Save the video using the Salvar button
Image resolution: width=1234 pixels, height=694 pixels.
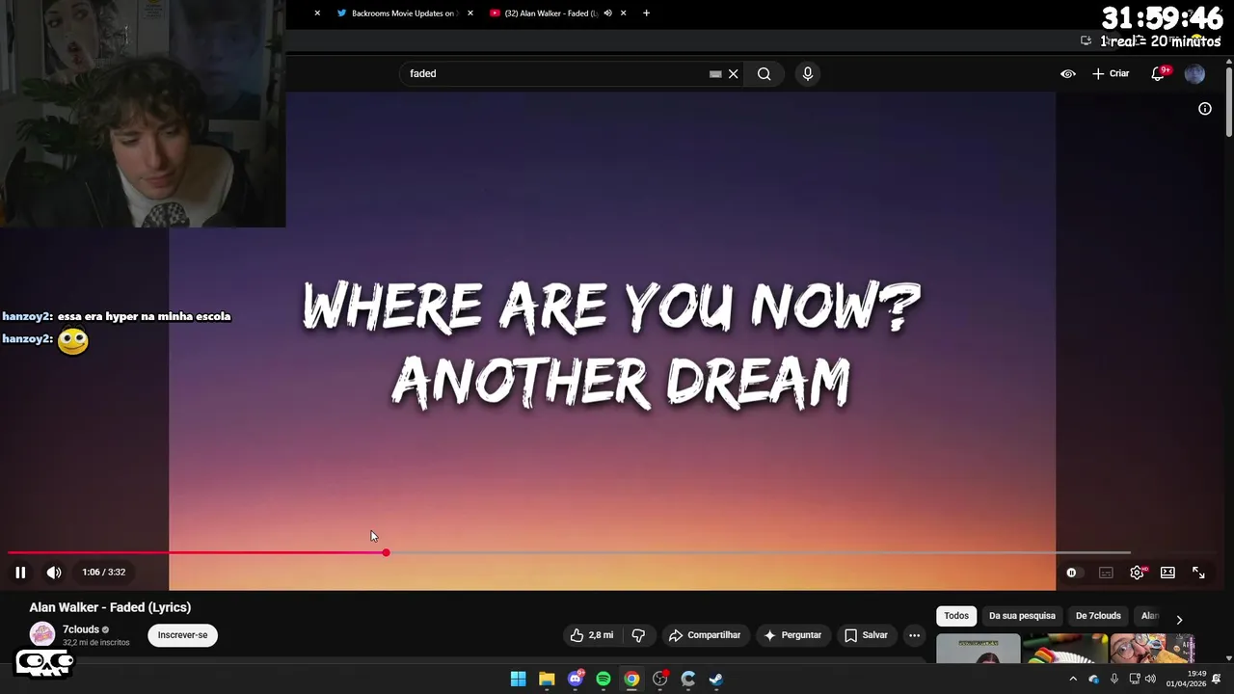pyautogui.click(x=866, y=635)
